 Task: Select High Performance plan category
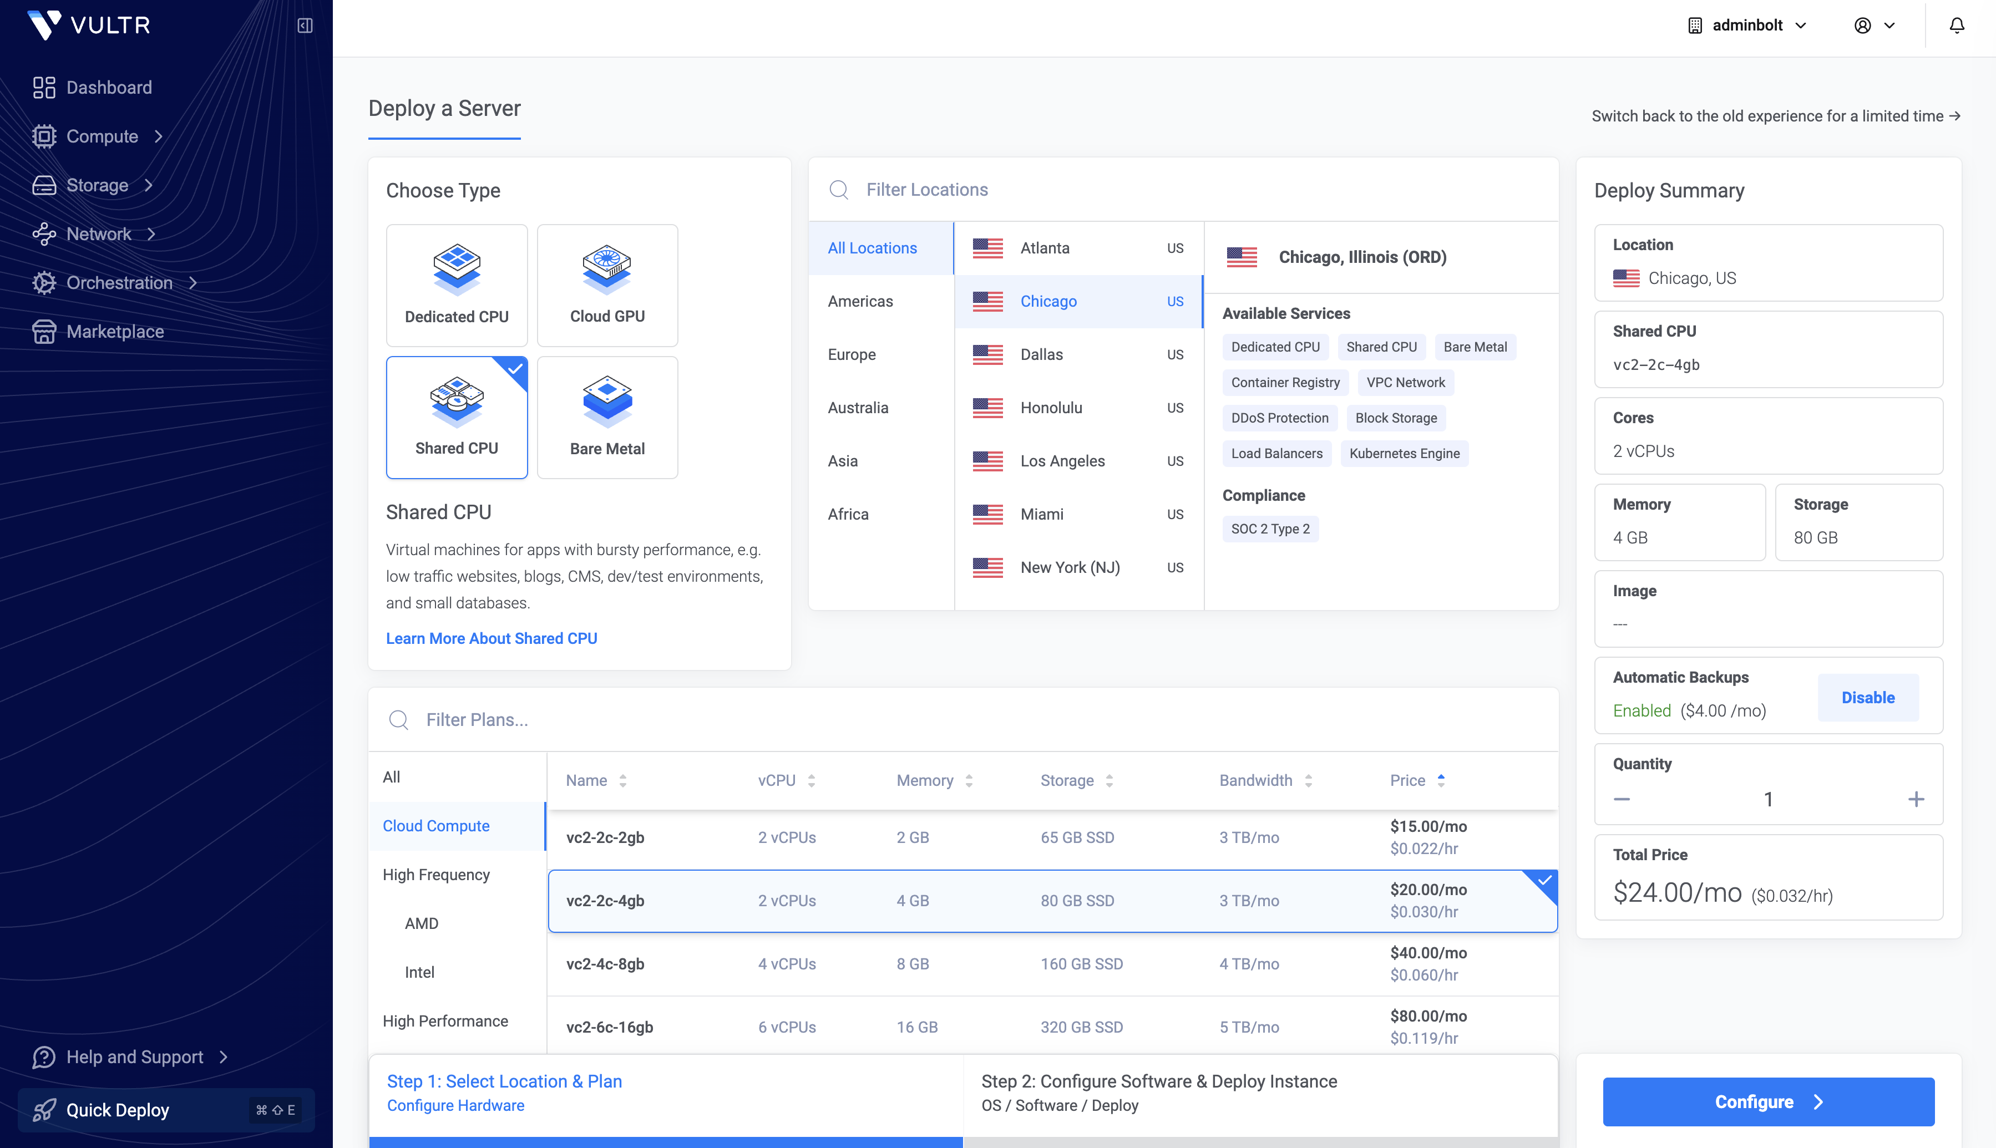(458, 1022)
